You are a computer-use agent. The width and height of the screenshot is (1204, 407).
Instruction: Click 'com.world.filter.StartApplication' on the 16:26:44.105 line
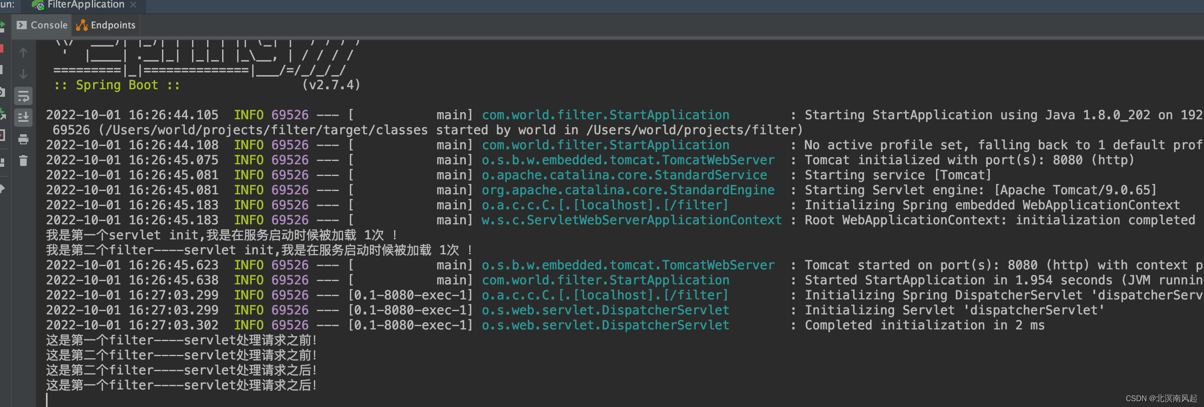pos(605,115)
